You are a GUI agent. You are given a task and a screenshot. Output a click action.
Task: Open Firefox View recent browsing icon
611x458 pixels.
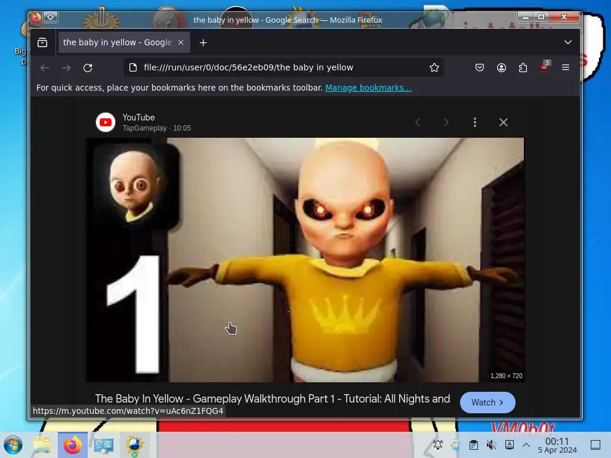coord(42,42)
